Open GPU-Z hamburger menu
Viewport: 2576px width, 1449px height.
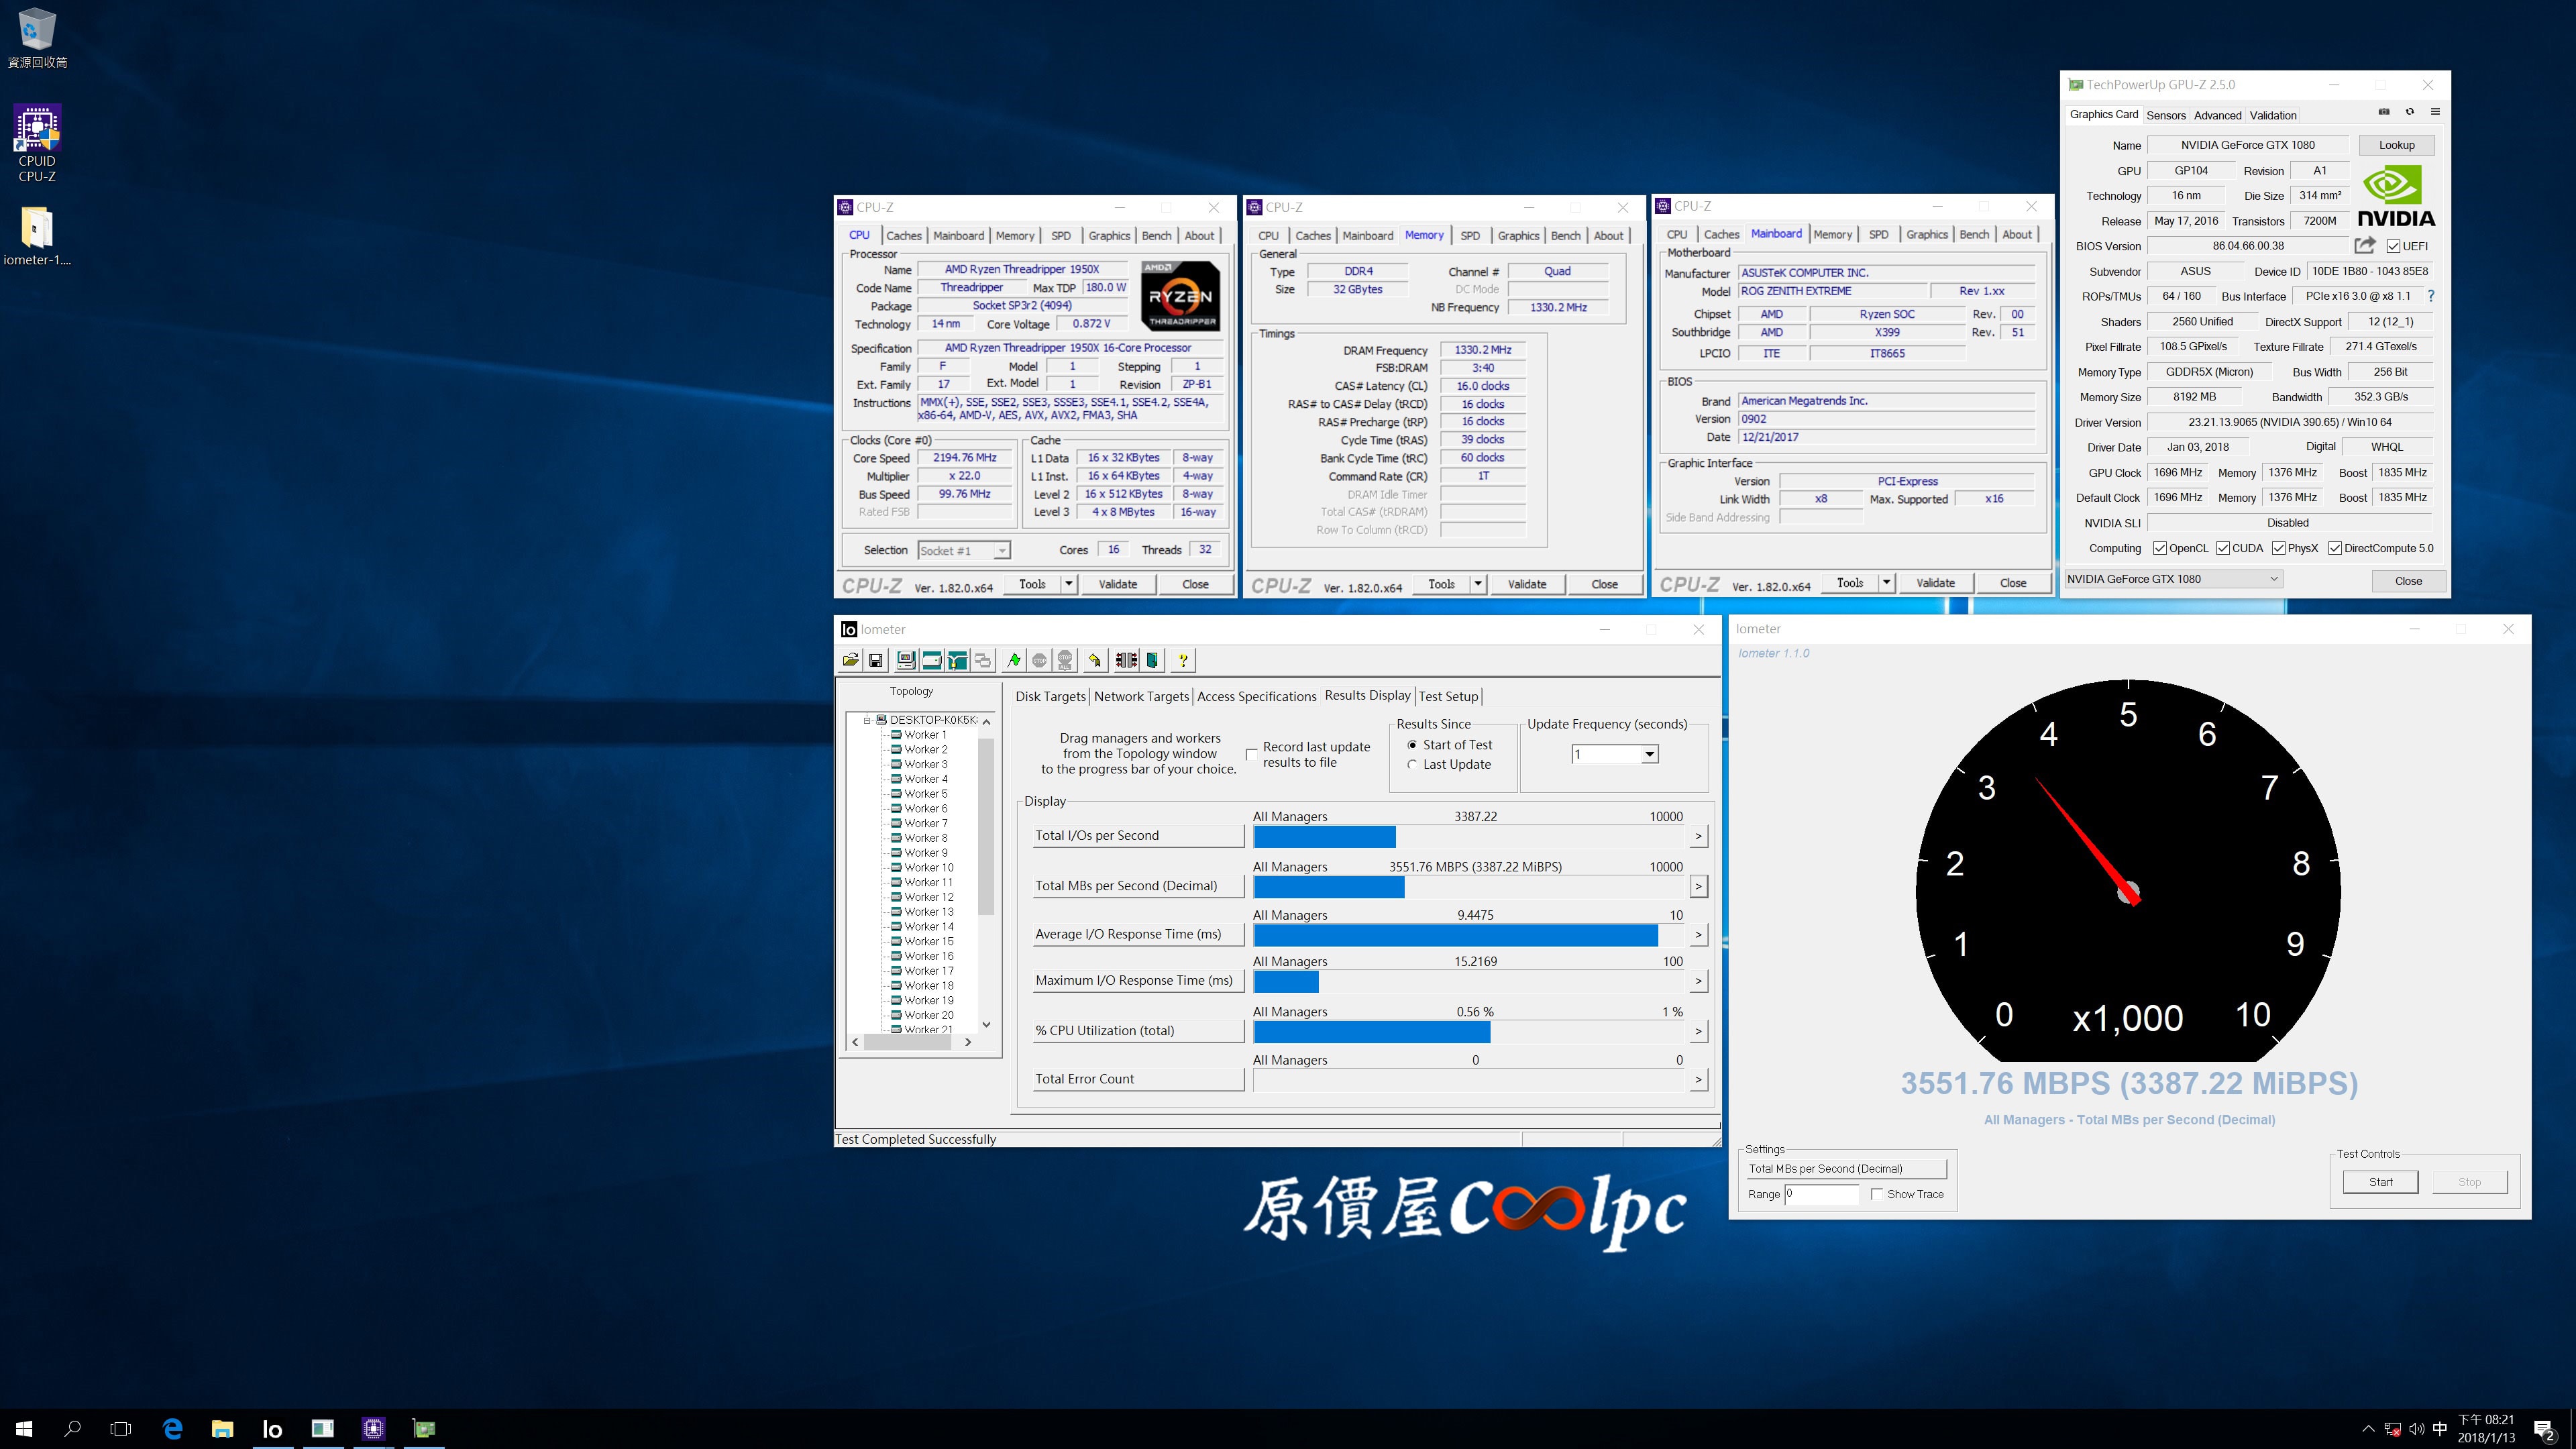pos(2436,111)
